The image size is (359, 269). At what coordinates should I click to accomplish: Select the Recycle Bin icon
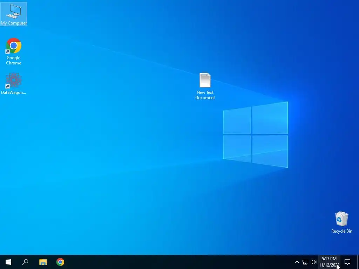pyautogui.click(x=341, y=222)
